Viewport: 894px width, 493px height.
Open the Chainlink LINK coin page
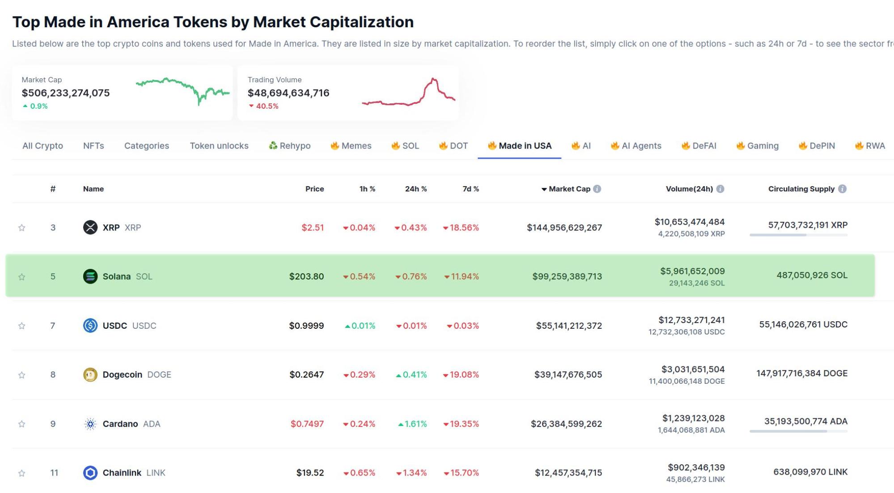122,472
